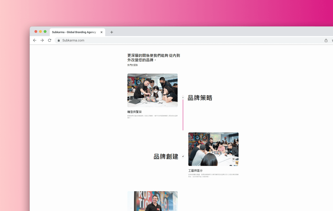Click the description paragraph under 工藝與區分
Screen dimensions: 333x211
(x=213, y=175)
